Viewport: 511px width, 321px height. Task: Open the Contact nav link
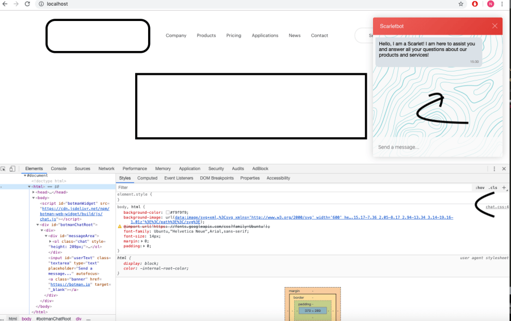click(319, 36)
